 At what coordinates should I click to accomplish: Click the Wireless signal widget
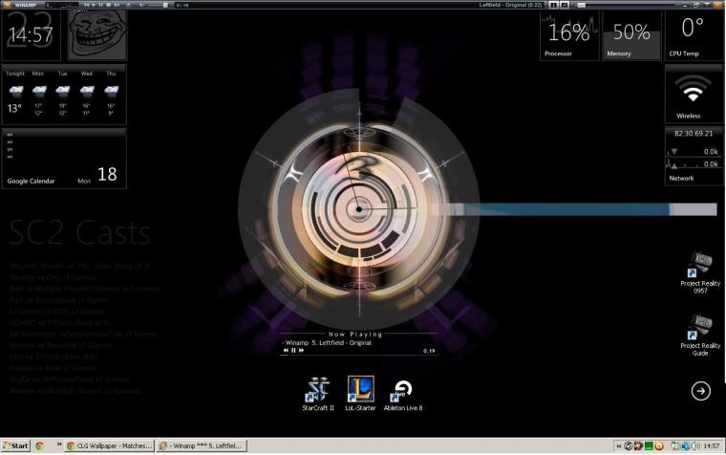click(x=694, y=93)
